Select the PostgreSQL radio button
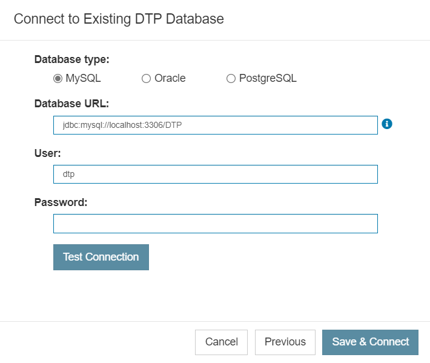Image resolution: width=430 pixels, height=363 pixels. coord(231,78)
